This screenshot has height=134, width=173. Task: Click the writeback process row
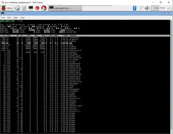click(85, 91)
